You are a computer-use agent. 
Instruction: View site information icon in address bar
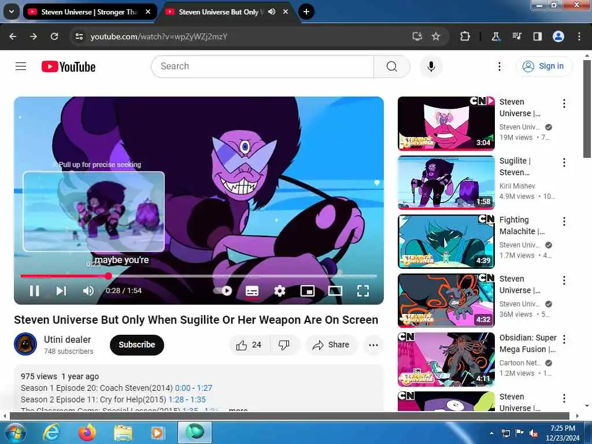point(79,36)
